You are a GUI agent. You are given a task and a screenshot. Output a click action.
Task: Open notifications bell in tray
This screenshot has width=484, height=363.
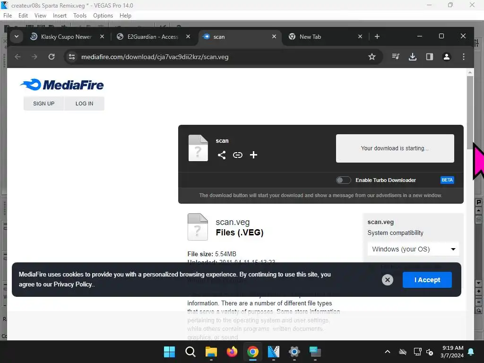point(471,352)
